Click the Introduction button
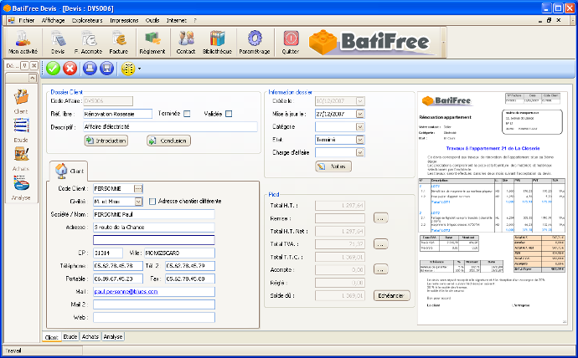 point(106,141)
